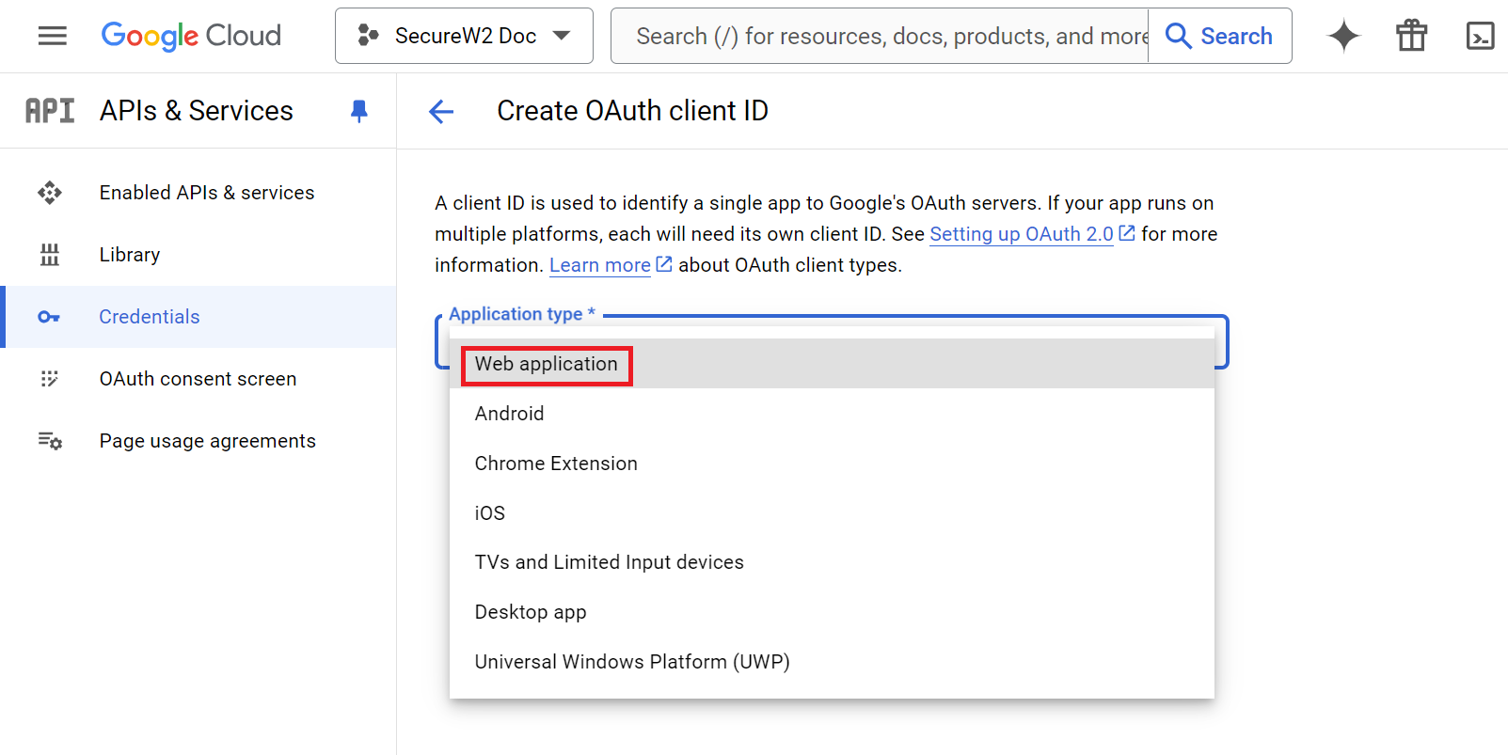
Task: Open the SecureW2 Doc project selector
Action: 464,36
